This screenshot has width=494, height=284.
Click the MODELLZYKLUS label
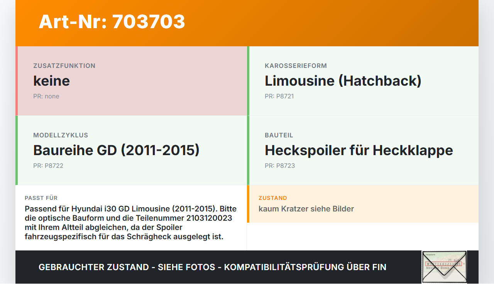click(61, 135)
